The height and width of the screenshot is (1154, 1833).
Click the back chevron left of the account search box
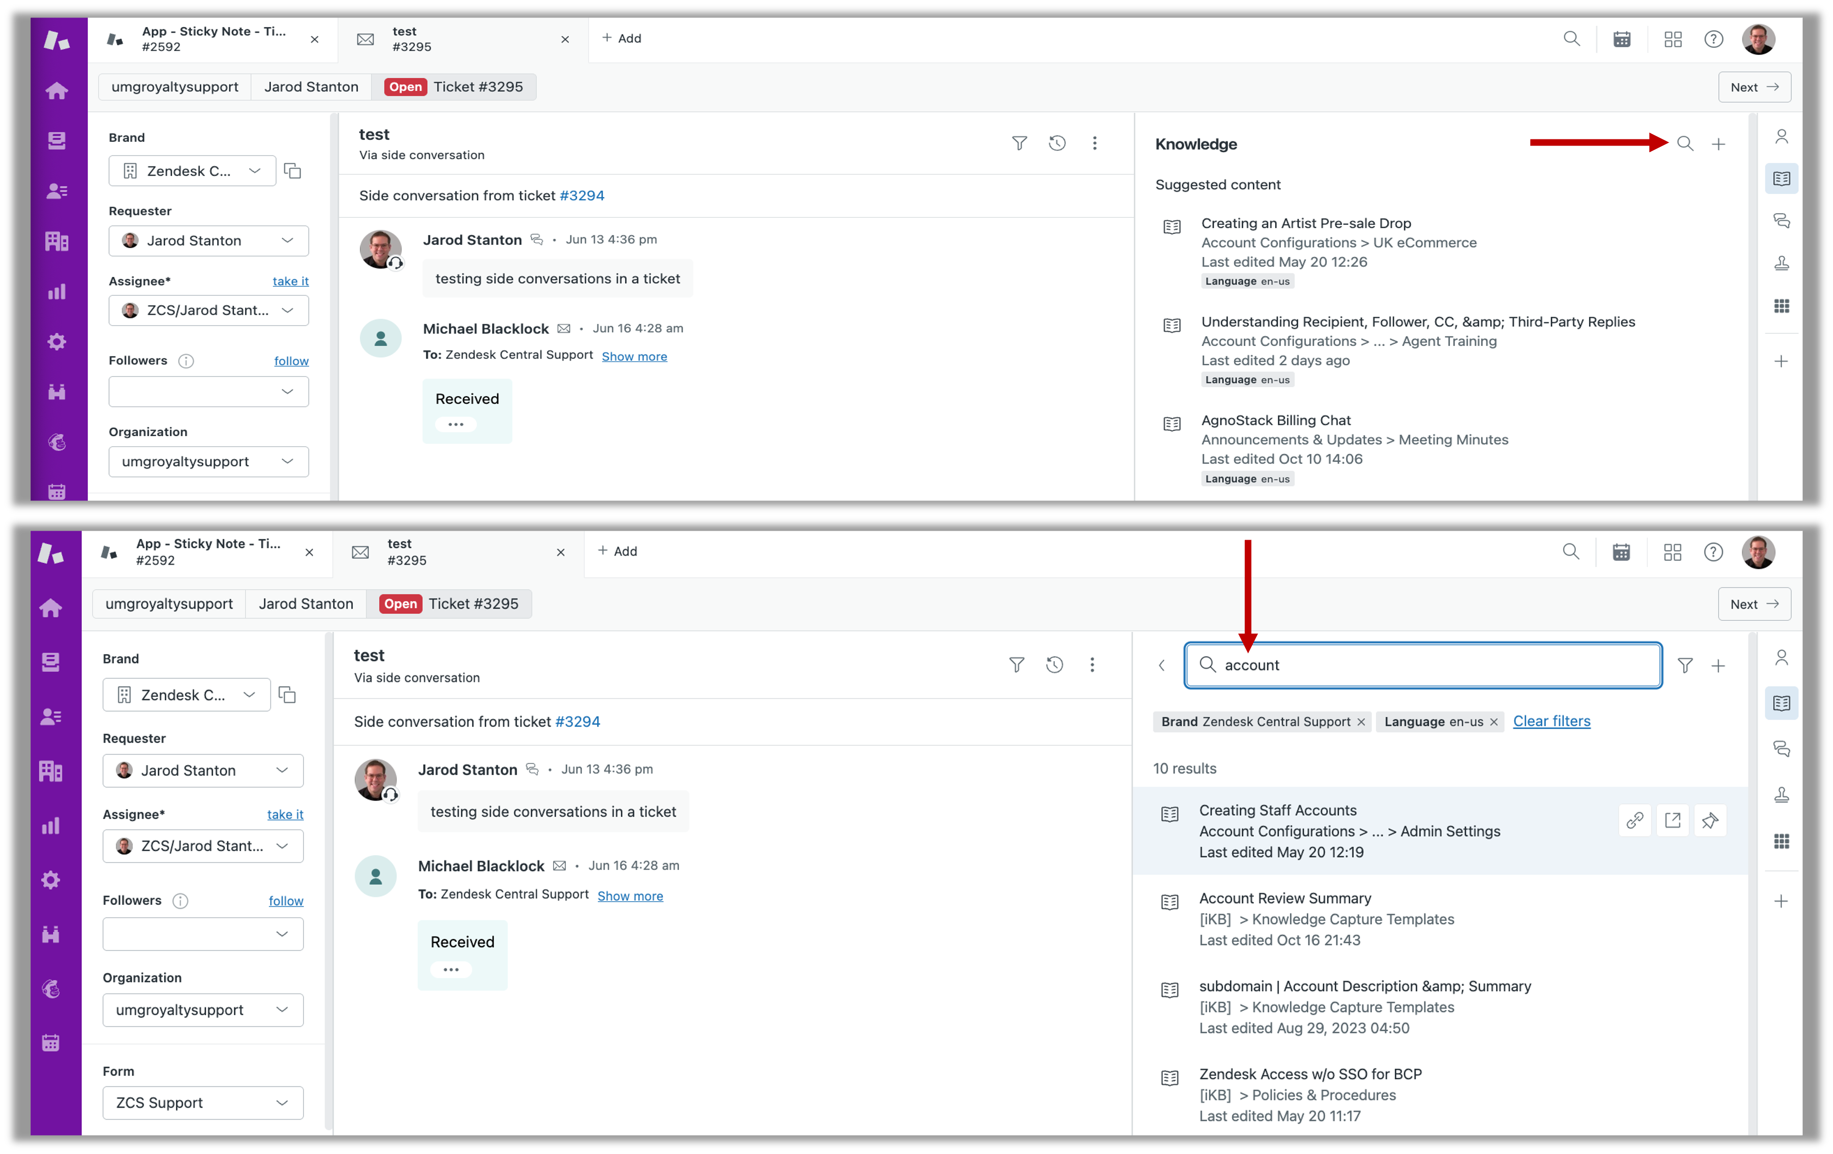coord(1162,665)
